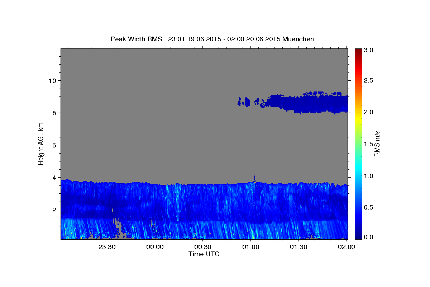Click the colorbar value 2.5
430x287 pixels.
click(x=369, y=80)
